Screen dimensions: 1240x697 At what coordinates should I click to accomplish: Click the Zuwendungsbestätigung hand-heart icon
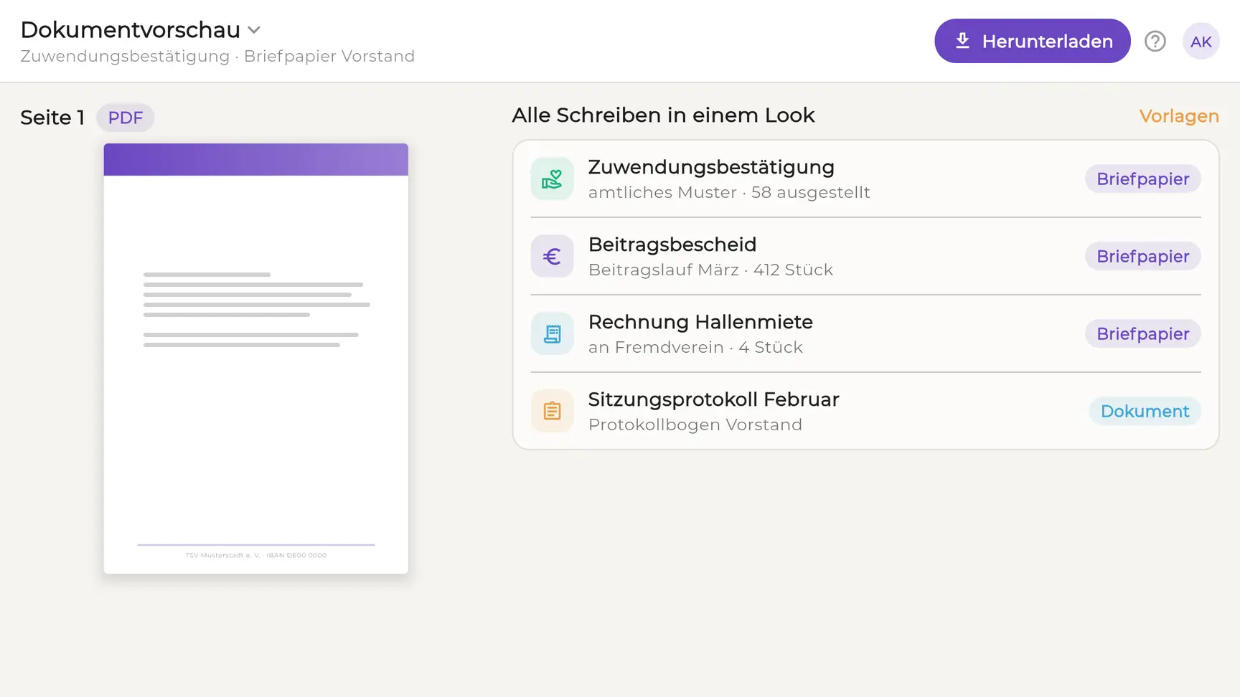[552, 179]
